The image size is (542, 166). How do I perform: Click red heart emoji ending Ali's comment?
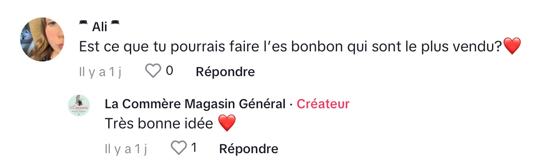[512, 46]
